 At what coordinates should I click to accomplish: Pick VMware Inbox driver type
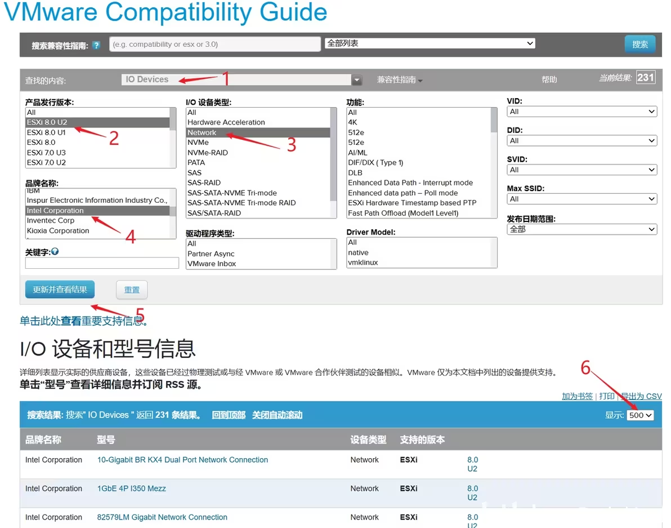pos(212,264)
